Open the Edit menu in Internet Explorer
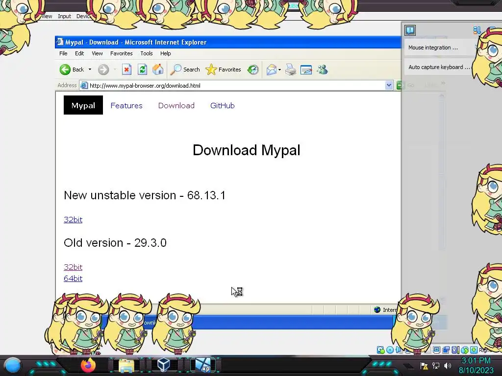Image resolution: width=502 pixels, height=376 pixels. pos(79,53)
